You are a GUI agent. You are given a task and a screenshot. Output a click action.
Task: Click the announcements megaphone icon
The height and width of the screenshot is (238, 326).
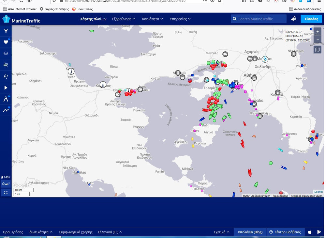tap(294, 19)
